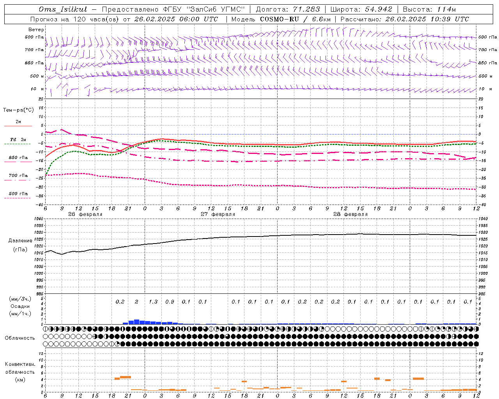The height and width of the screenshot is (399, 499).
Task: Click the dashed line sample under Td 2м
Action: (18, 144)
